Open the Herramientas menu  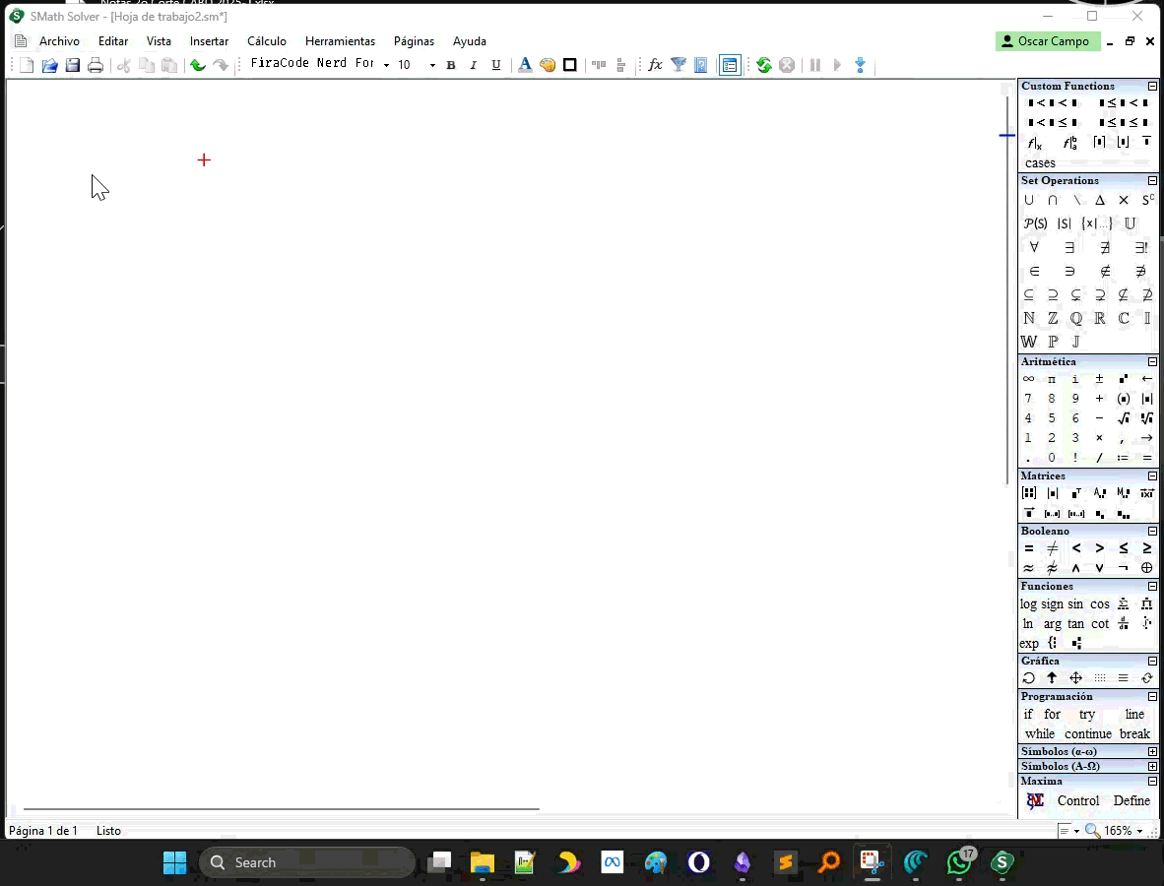tap(340, 41)
